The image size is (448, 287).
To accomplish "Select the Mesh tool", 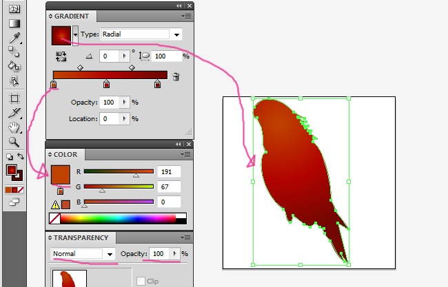I will [x=14, y=8].
